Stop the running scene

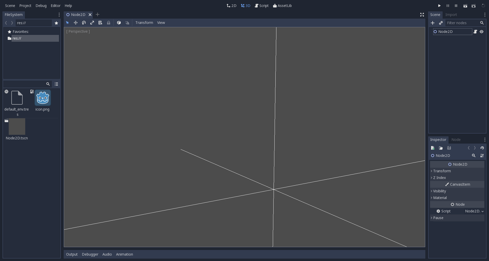click(x=456, y=6)
